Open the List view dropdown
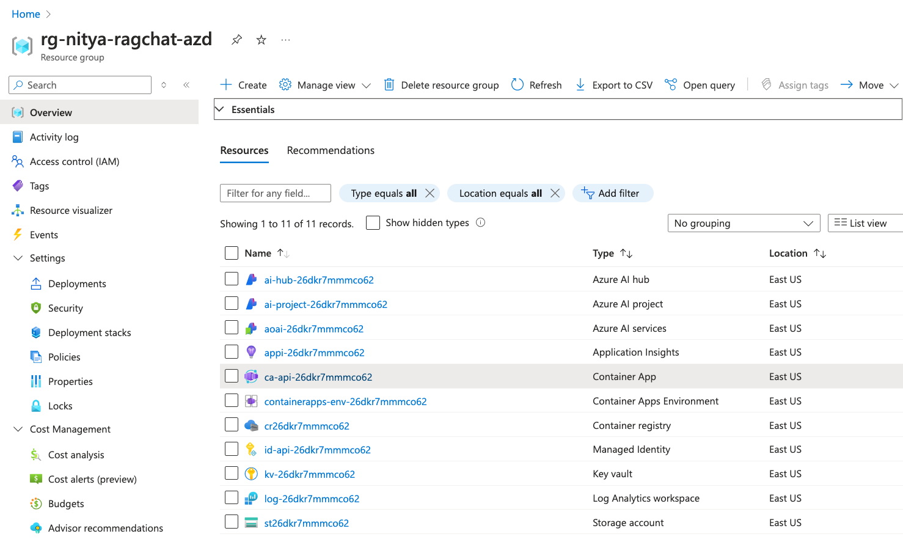Screen dimensions: 903x542 coord(865,223)
